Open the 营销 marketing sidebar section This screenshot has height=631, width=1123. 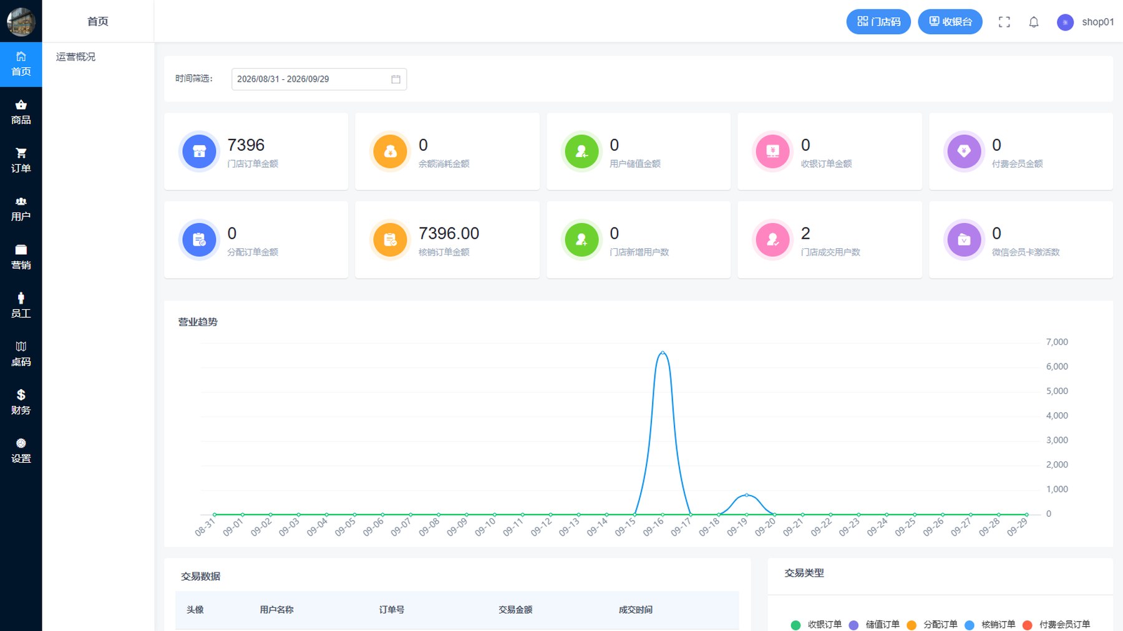(x=21, y=258)
